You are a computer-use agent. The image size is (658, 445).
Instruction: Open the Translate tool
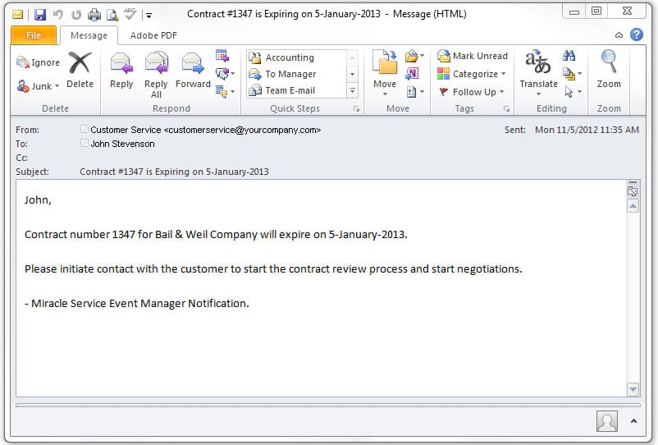click(x=538, y=71)
